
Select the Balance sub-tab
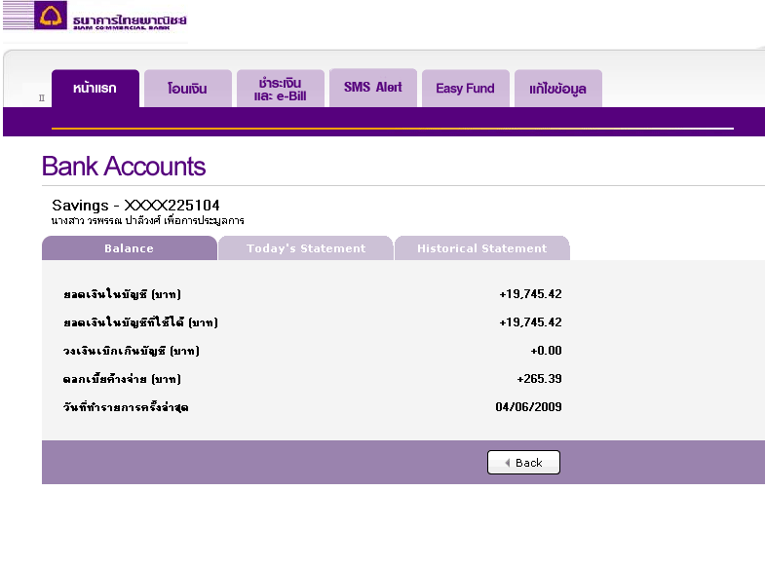click(130, 248)
